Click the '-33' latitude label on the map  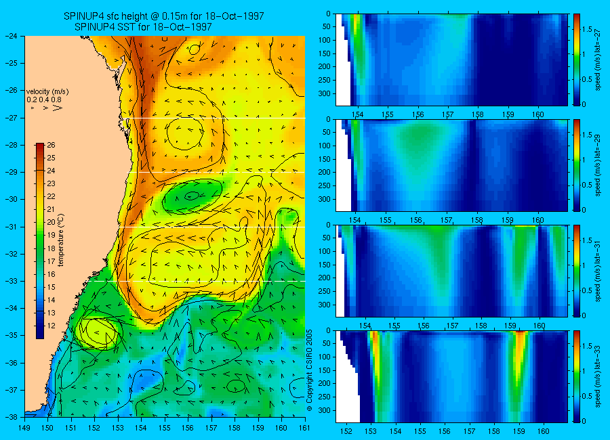click(x=11, y=281)
